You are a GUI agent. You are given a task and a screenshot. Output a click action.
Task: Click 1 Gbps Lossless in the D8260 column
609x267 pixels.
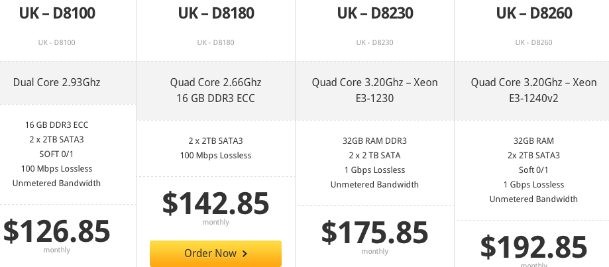pyautogui.click(x=533, y=184)
